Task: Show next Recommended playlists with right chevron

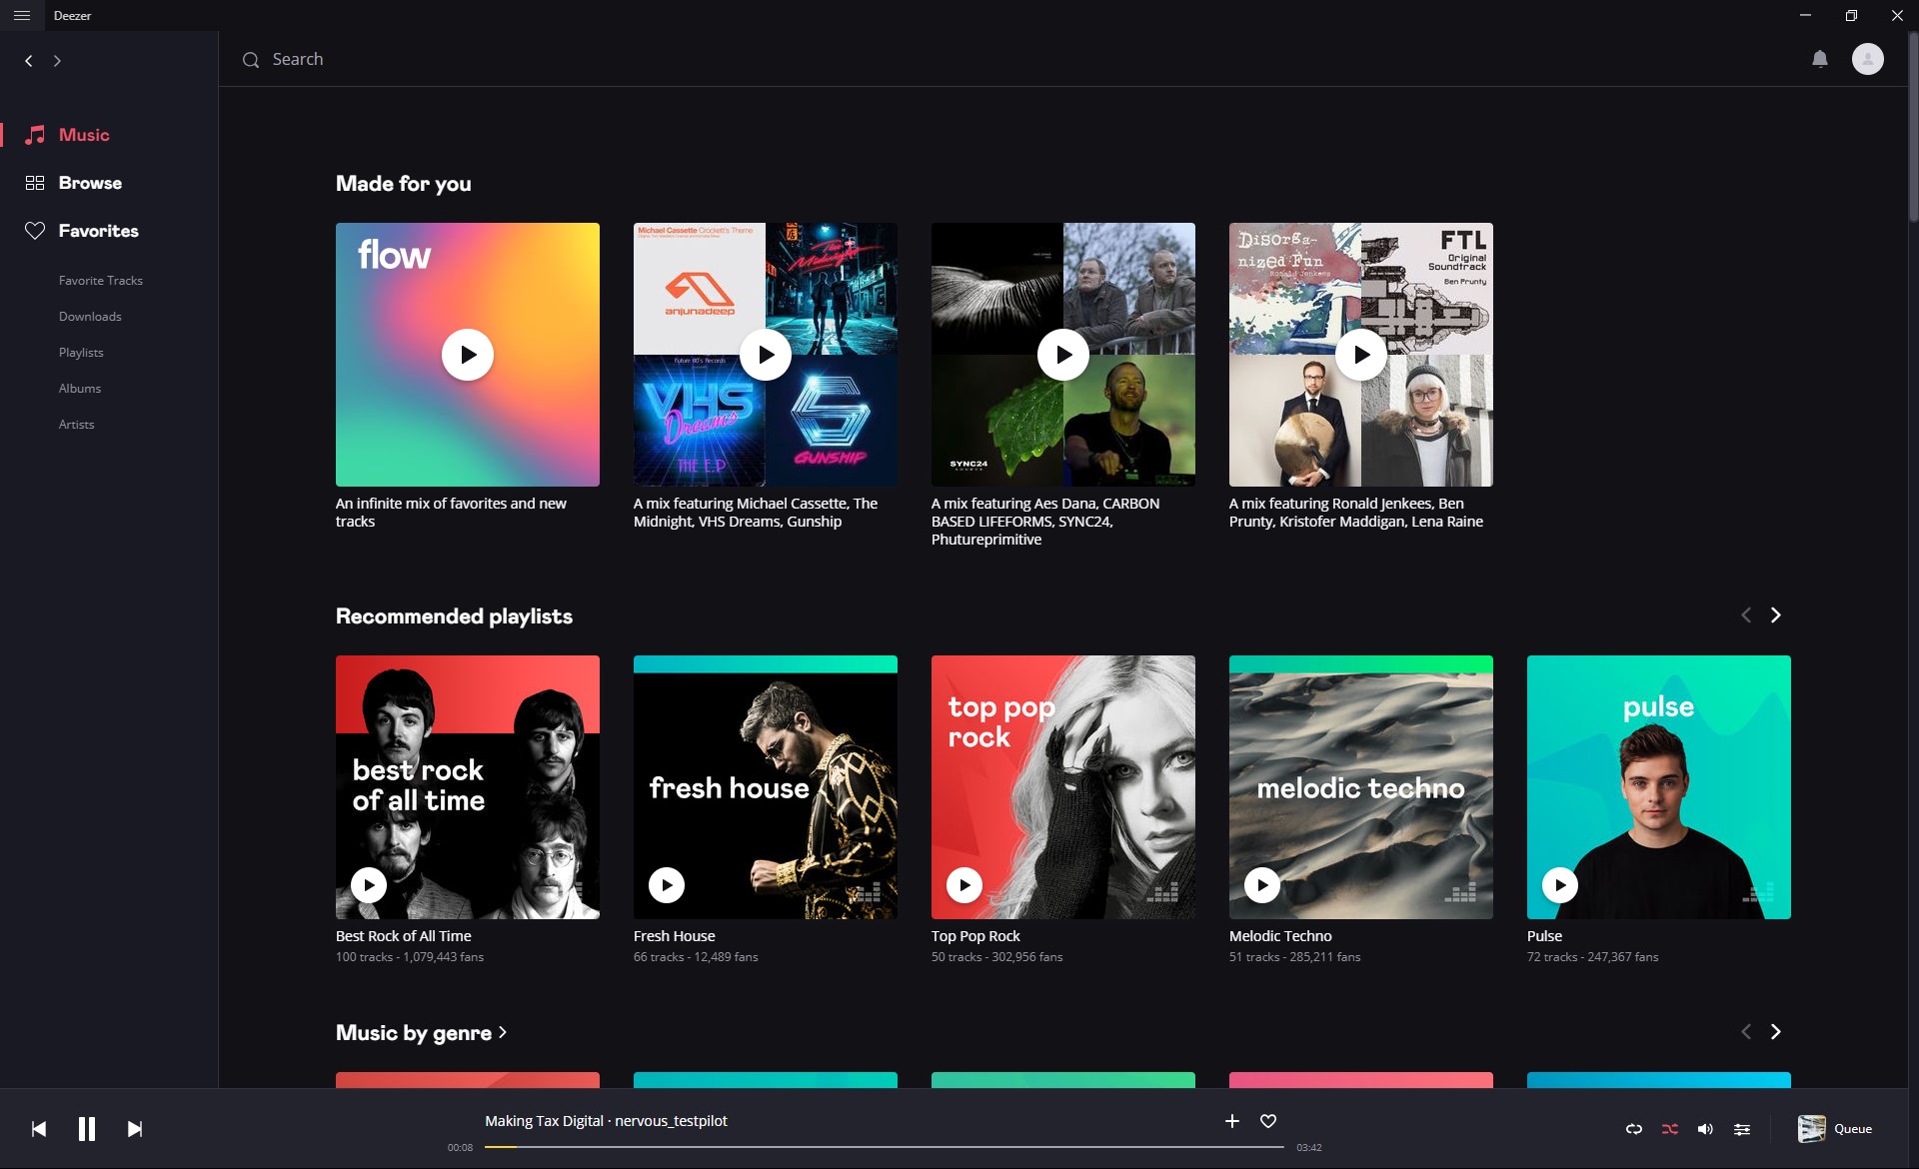Action: (1776, 615)
